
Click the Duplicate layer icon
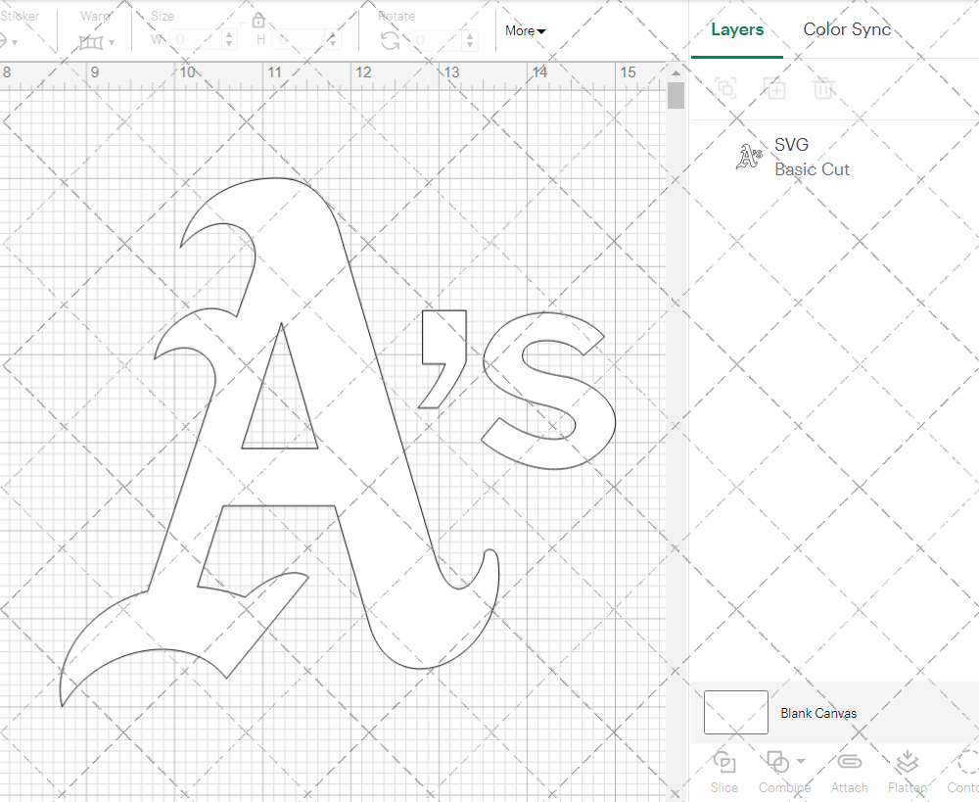click(774, 88)
